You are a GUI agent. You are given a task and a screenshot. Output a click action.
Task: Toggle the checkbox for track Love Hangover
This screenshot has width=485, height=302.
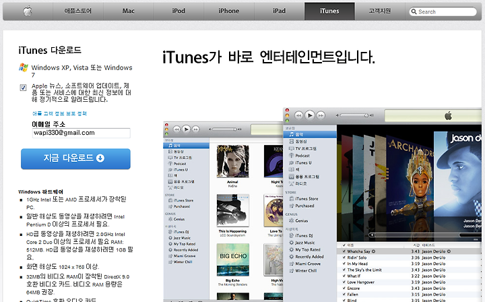pyautogui.click(x=344, y=282)
